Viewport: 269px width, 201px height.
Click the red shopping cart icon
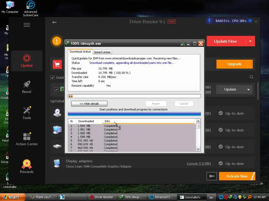pyautogui.click(x=57, y=64)
